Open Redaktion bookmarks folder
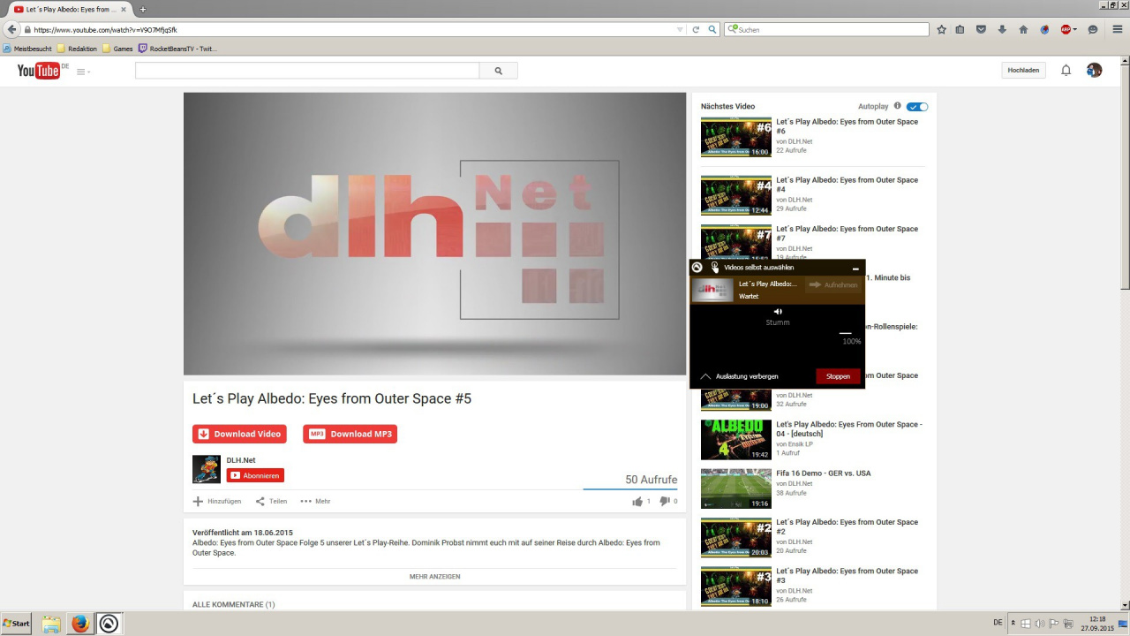 click(x=77, y=49)
